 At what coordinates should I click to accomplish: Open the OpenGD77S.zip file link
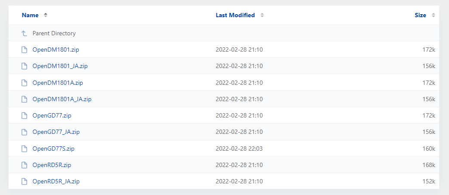(x=53, y=149)
